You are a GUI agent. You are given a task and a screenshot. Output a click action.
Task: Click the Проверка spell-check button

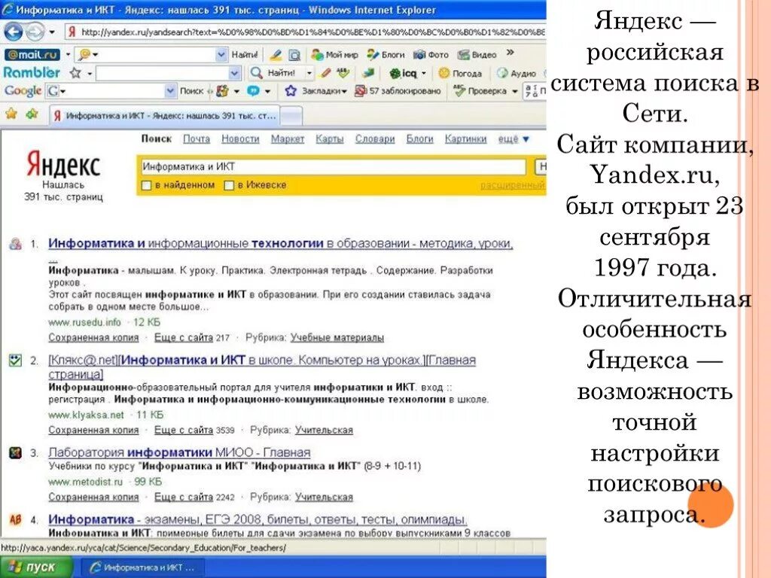[480, 91]
